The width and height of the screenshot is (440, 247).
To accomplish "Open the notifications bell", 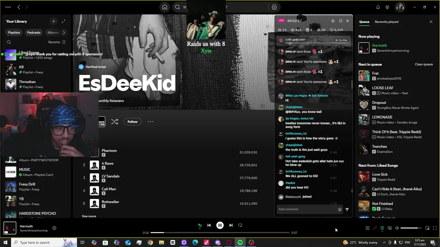I will pyautogui.click(x=378, y=7).
